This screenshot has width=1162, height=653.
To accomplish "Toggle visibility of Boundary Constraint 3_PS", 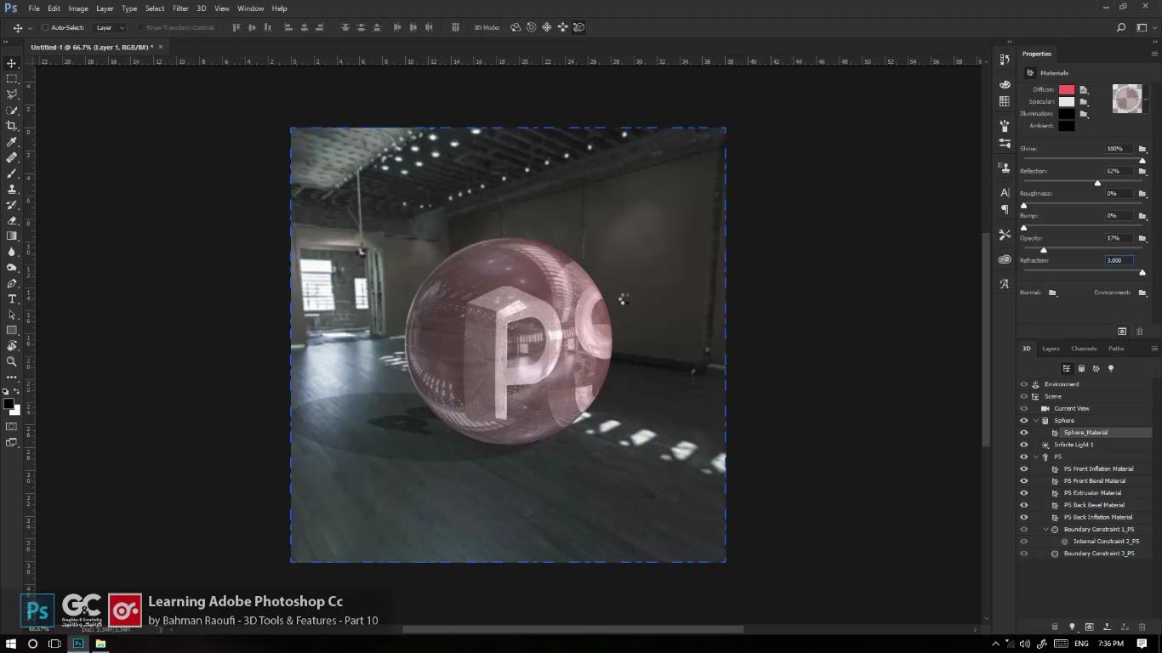I will 1024,554.
